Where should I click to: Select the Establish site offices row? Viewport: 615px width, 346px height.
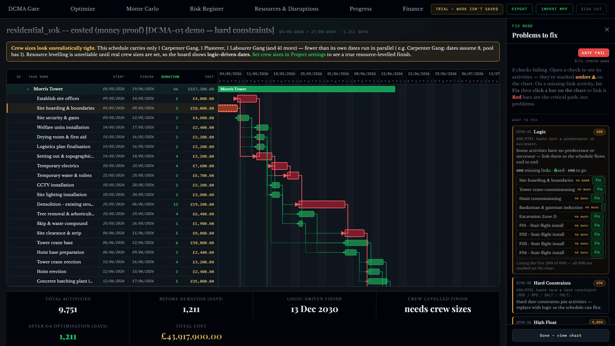[x=112, y=99]
